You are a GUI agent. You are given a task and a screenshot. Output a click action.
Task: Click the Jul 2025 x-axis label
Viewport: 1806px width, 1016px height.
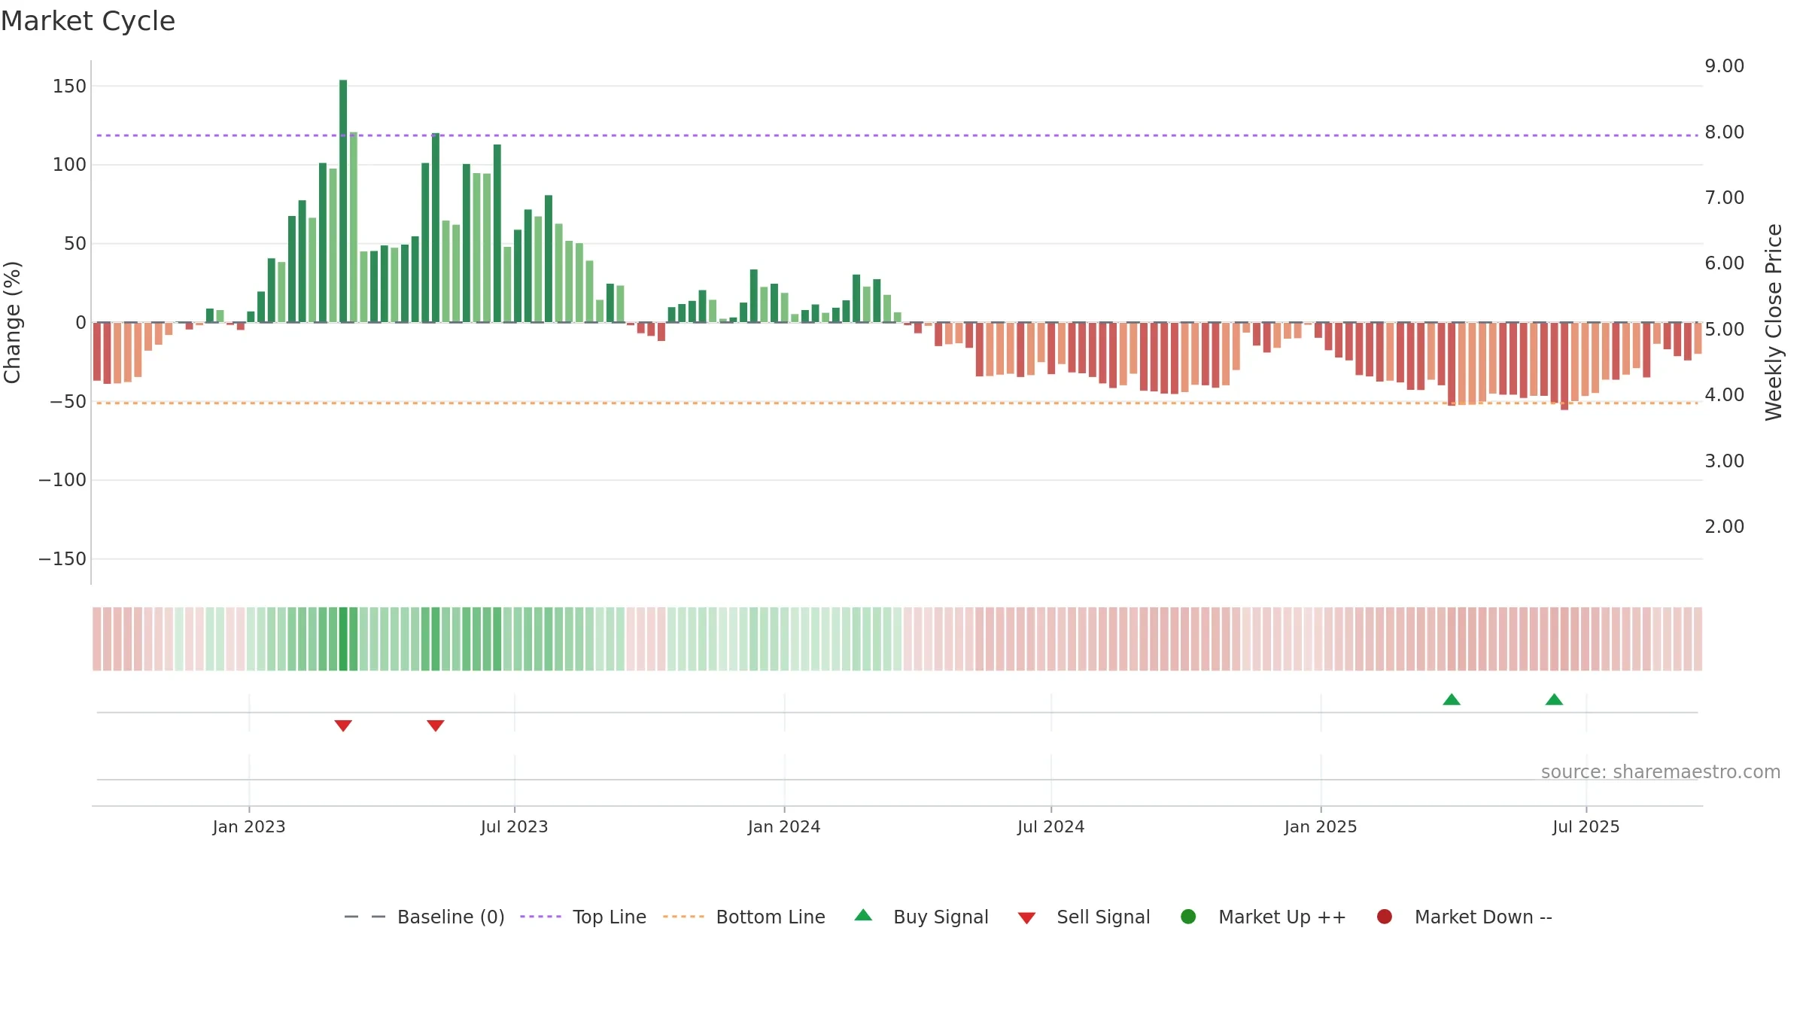pyautogui.click(x=1586, y=826)
